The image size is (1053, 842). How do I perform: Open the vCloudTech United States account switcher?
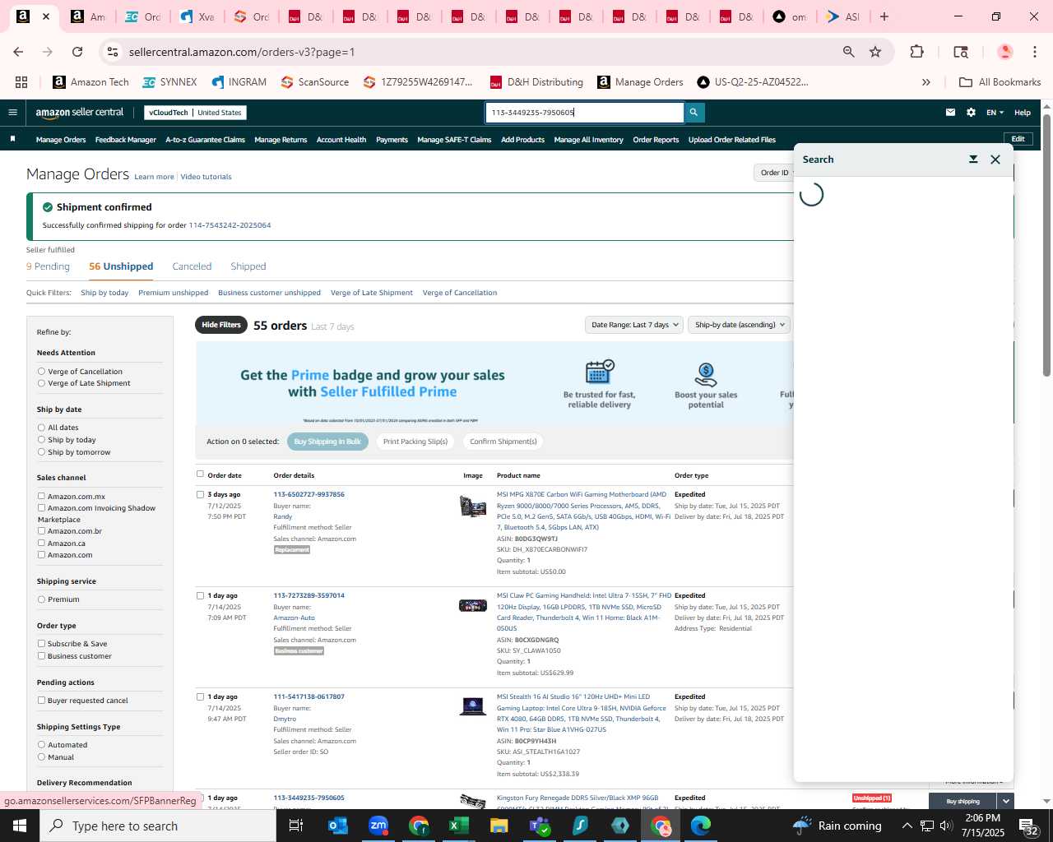pos(196,113)
